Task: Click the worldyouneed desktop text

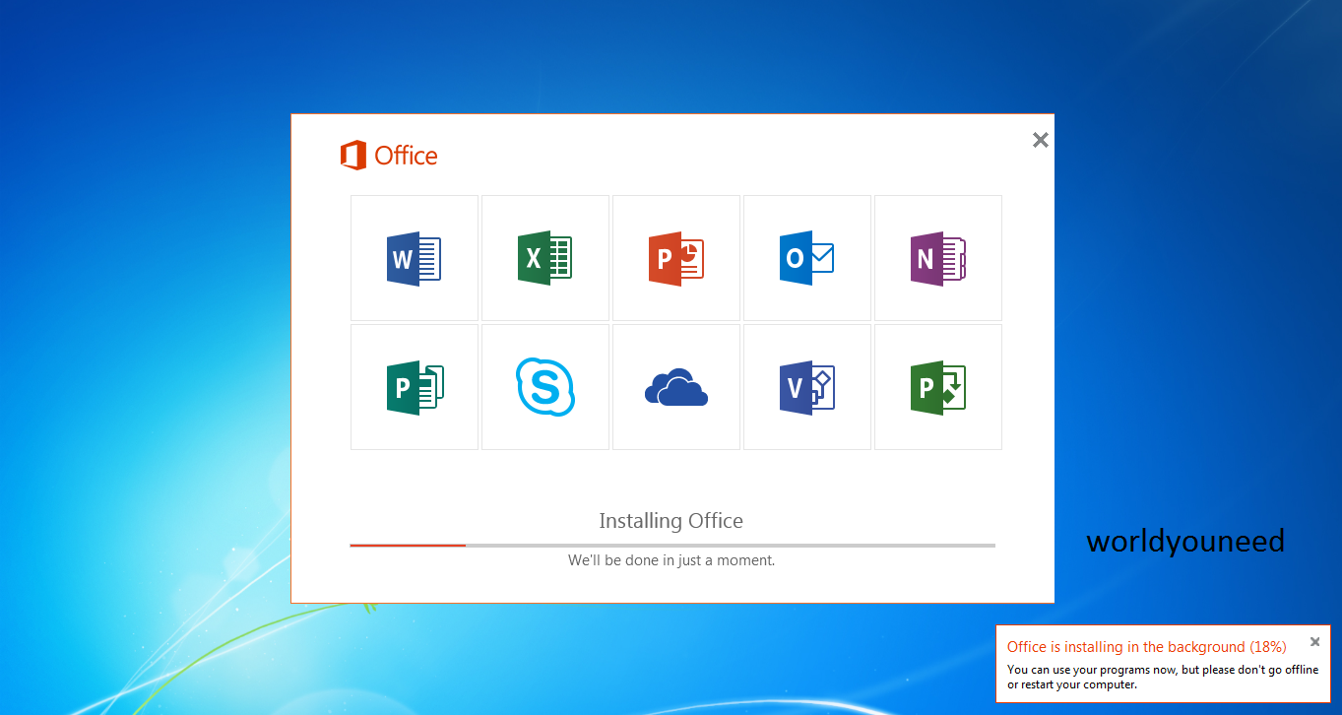Action: point(1185,541)
